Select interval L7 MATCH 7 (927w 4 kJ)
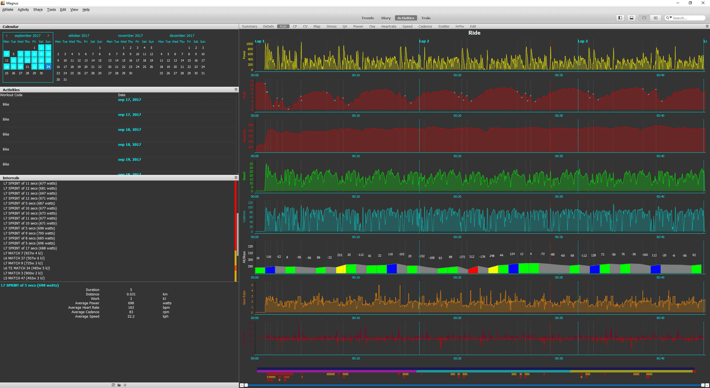Screen dimensions: 710x388 [23, 253]
